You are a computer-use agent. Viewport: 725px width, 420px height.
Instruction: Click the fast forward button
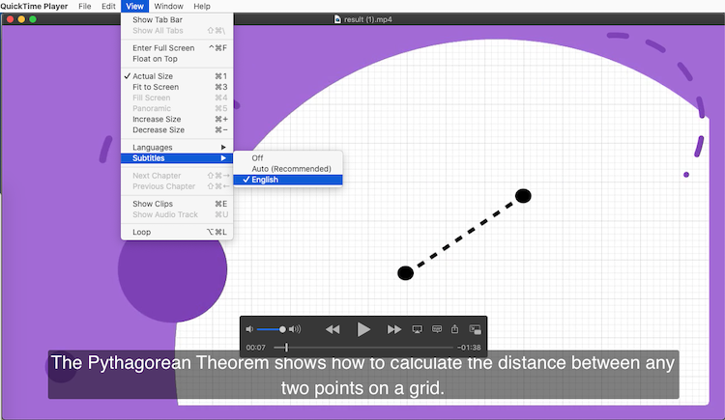coord(394,329)
